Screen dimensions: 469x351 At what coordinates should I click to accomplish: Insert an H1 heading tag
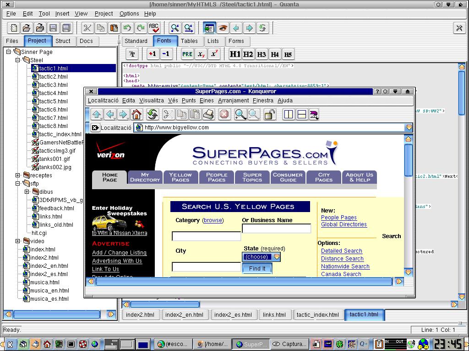pyautogui.click(x=235, y=54)
